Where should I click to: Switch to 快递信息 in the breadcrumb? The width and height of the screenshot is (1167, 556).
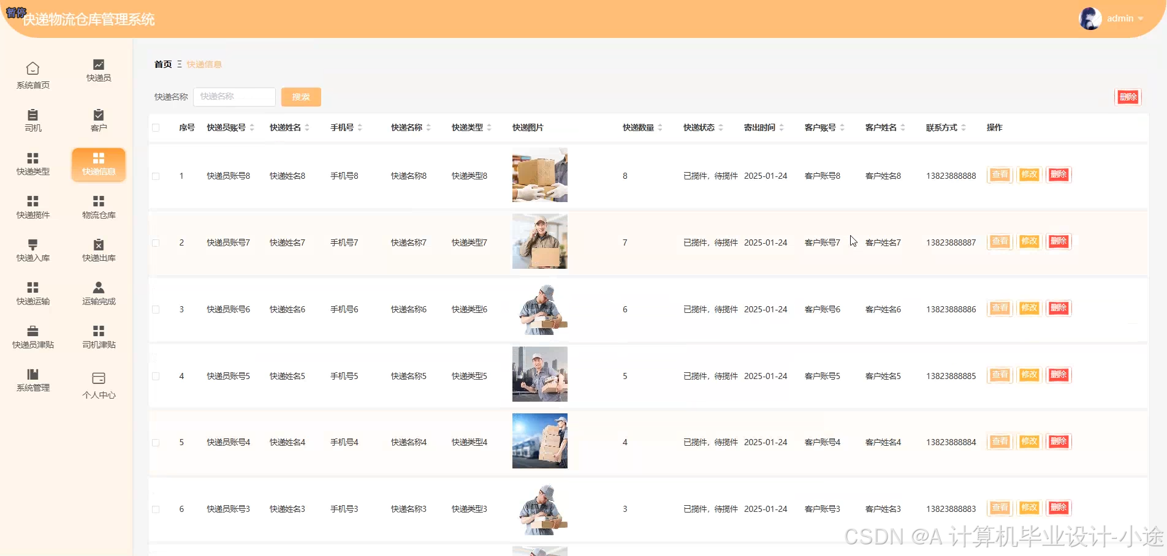click(x=203, y=64)
